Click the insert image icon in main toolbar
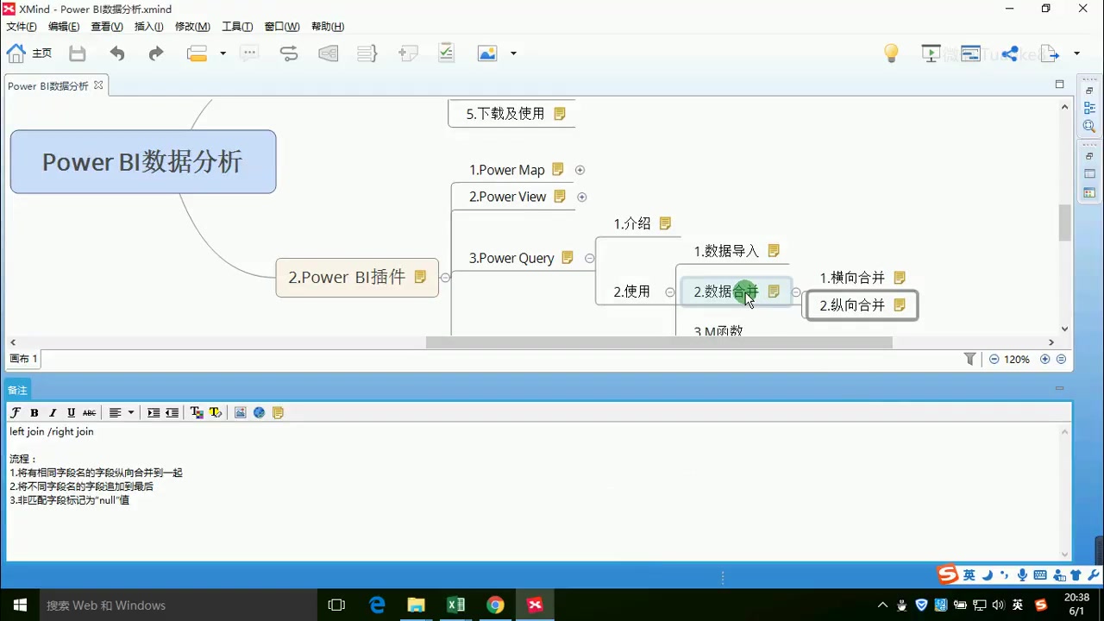 [487, 53]
